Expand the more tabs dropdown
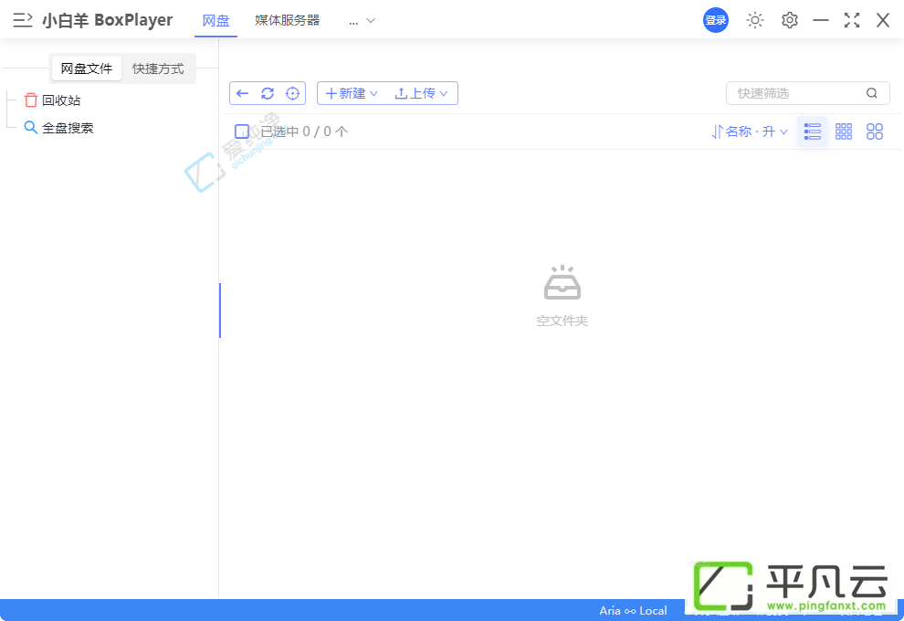The image size is (904, 621). 363,21
